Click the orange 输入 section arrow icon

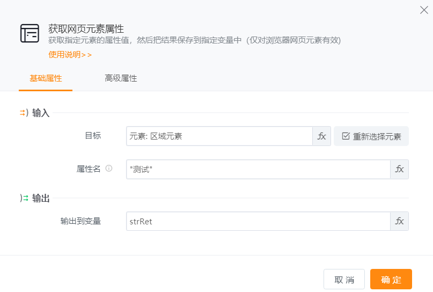[x=23, y=113]
